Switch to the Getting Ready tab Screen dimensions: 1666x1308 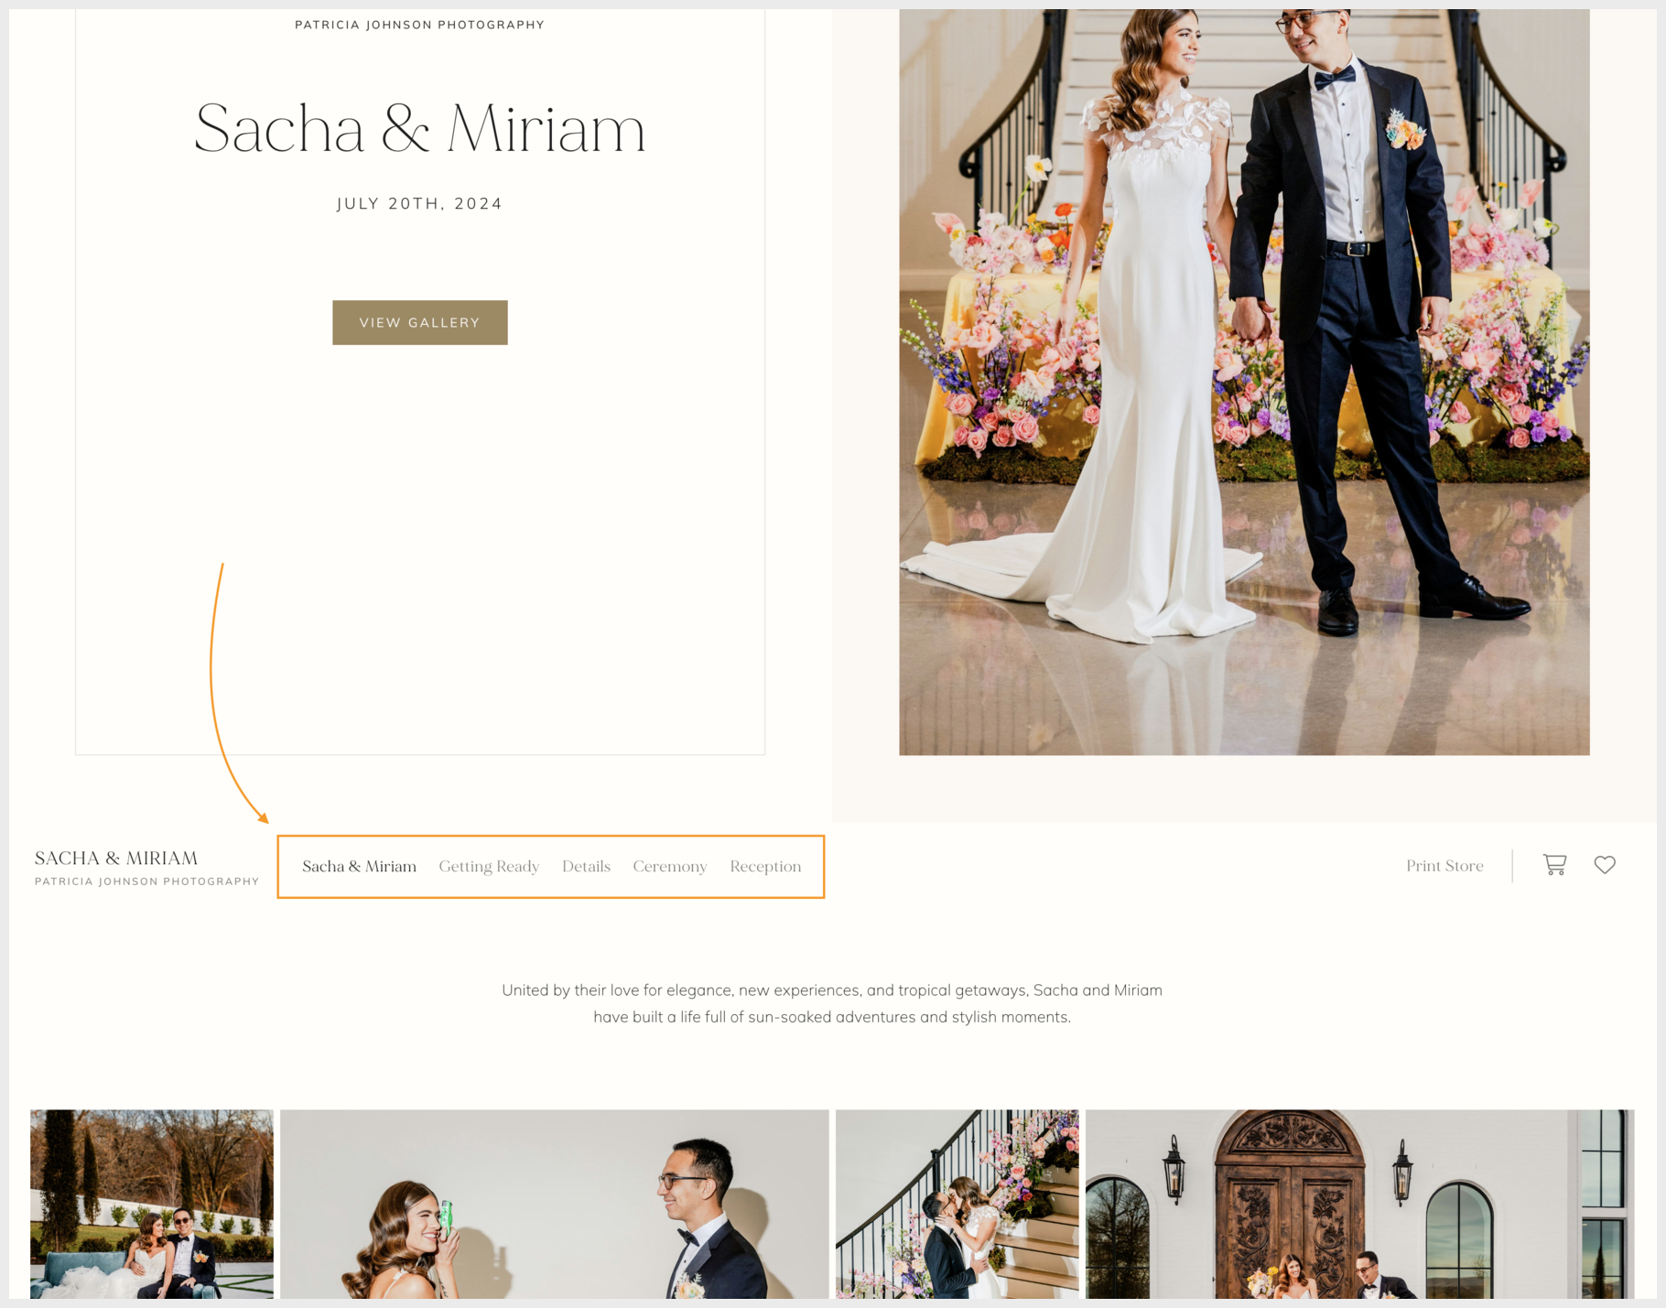coord(489,867)
